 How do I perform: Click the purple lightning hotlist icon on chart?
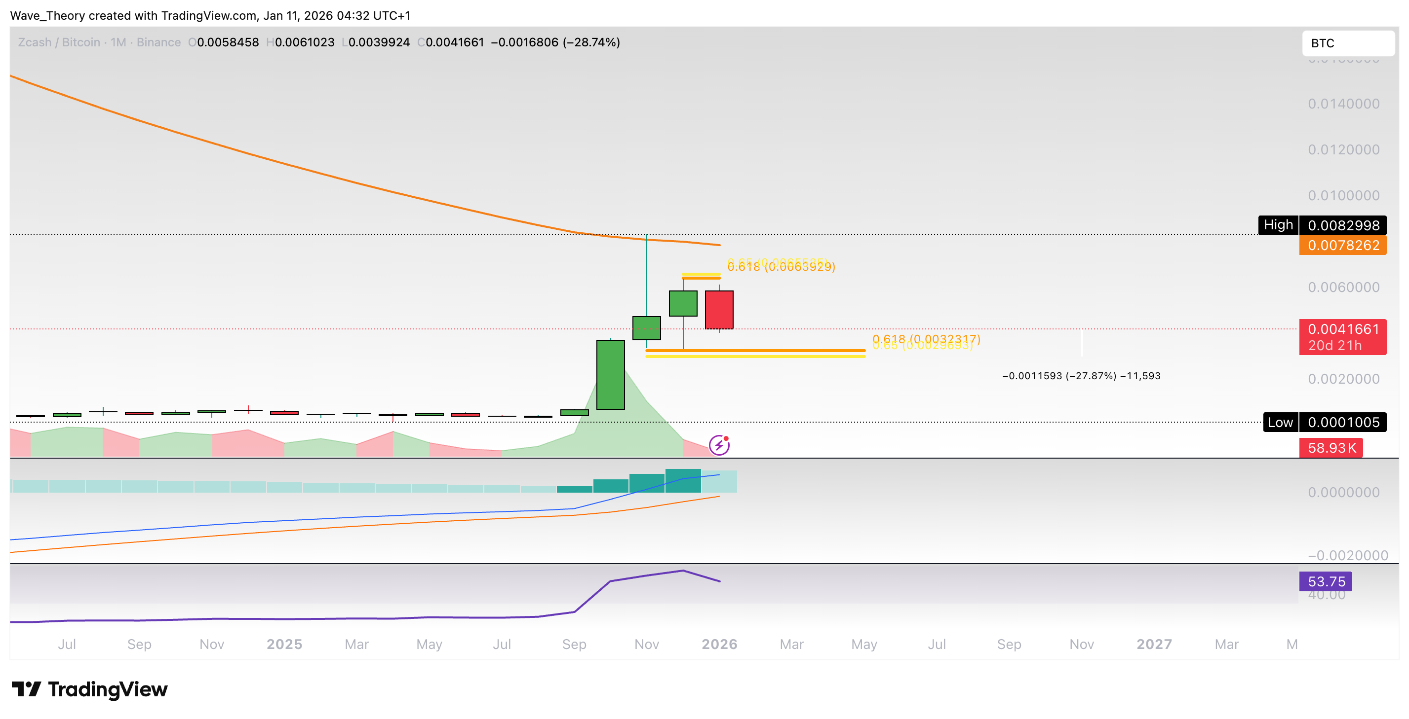pyautogui.click(x=720, y=446)
